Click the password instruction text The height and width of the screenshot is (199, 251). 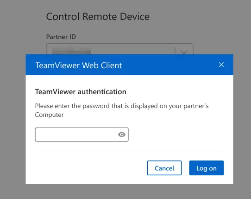(122, 110)
